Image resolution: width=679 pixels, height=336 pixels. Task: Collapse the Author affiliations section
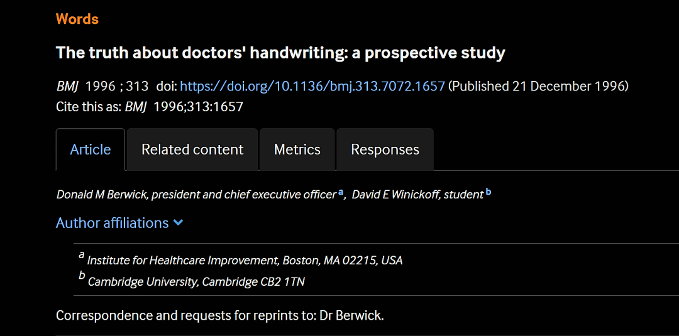(x=119, y=223)
